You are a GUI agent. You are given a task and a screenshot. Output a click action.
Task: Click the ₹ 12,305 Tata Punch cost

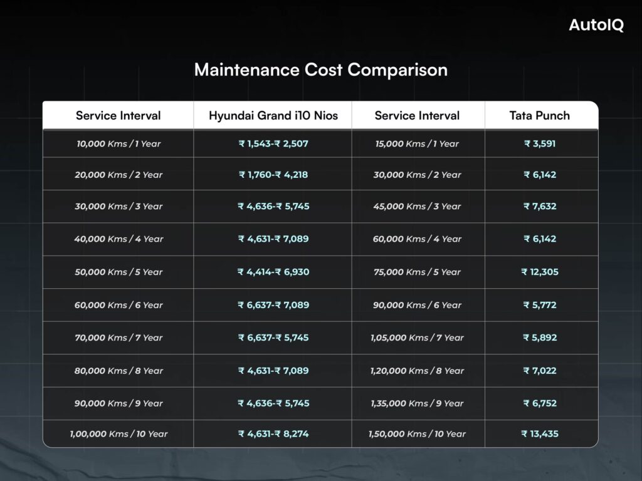(540, 272)
